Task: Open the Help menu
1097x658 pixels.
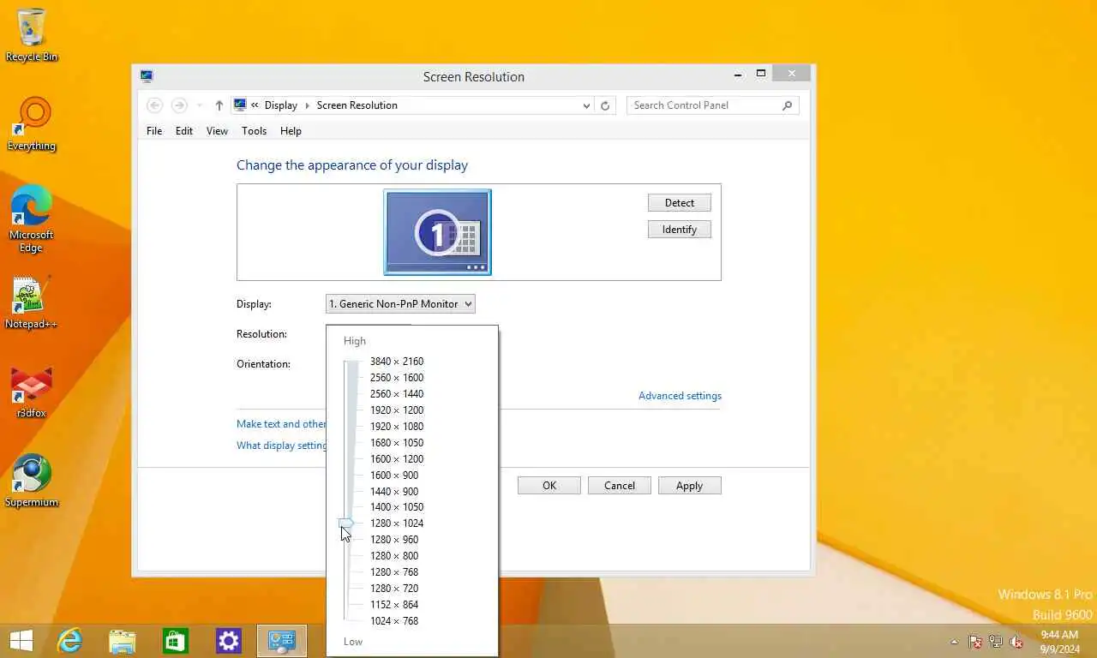Action: point(291,131)
